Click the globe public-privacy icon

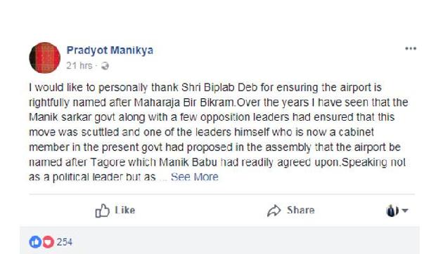pos(105,66)
